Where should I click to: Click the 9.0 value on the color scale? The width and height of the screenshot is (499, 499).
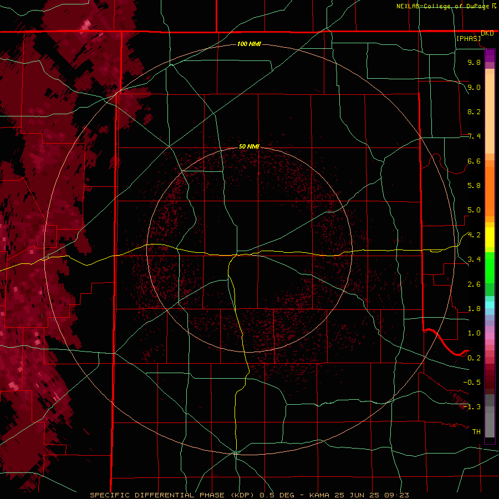(474, 87)
